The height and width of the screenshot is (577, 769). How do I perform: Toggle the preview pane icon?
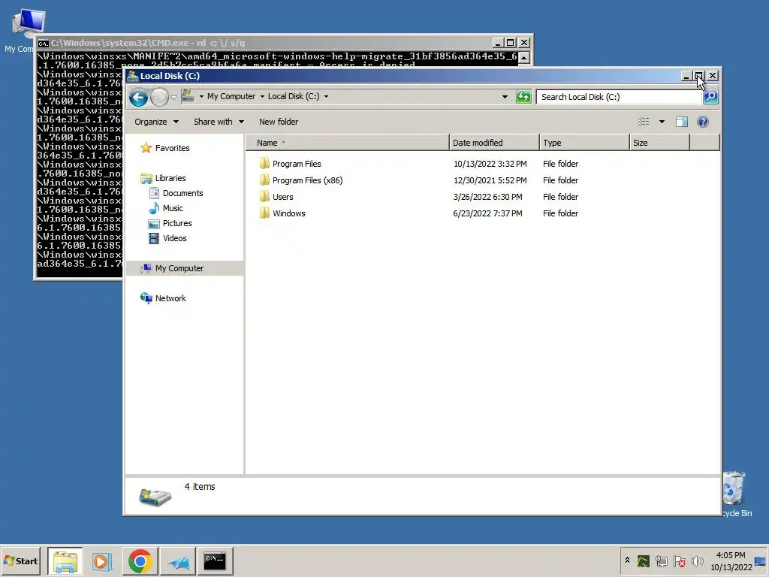point(682,122)
